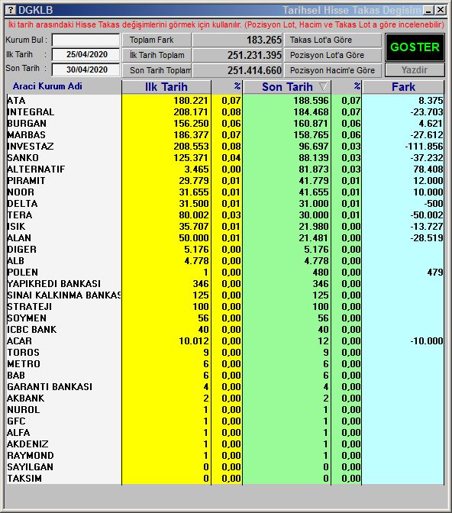The height and width of the screenshot is (513, 452).
Task: Sort by the Fark column header
Action: [403, 87]
